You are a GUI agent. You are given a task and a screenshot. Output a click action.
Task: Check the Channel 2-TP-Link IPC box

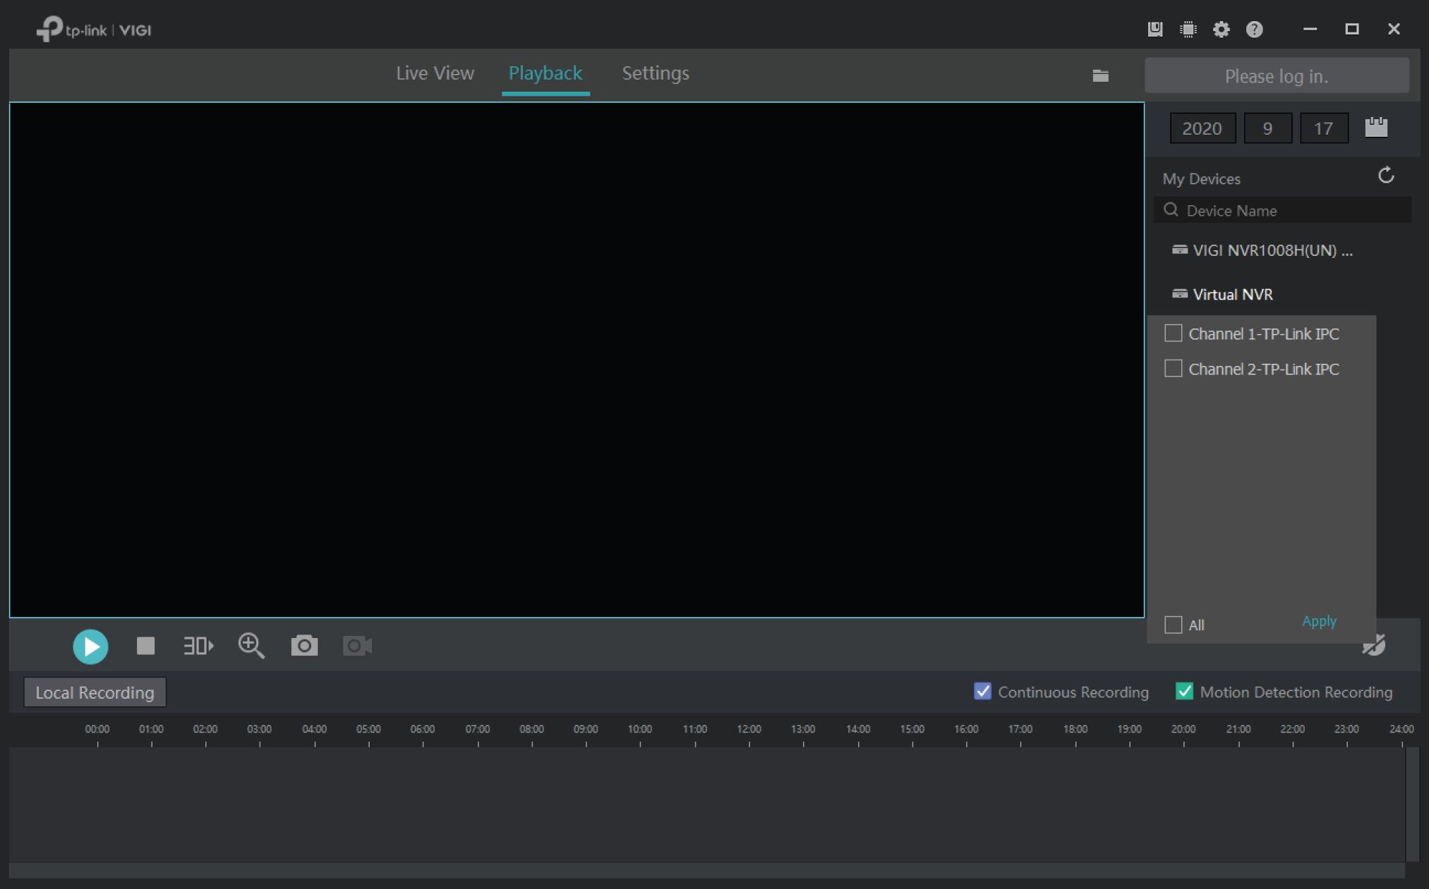click(x=1173, y=369)
